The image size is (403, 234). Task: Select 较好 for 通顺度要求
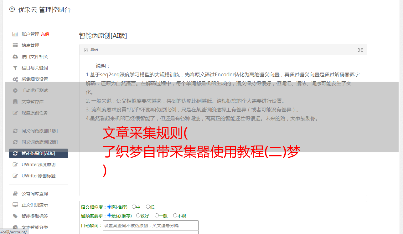138,216
